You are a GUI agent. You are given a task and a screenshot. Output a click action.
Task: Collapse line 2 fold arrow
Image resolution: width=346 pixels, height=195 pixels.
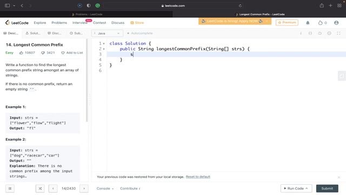click(x=104, y=49)
